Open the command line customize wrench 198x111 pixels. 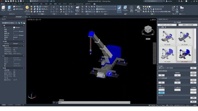[57, 103]
